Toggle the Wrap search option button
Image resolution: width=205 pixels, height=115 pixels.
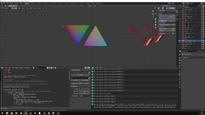click(x=80, y=83)
